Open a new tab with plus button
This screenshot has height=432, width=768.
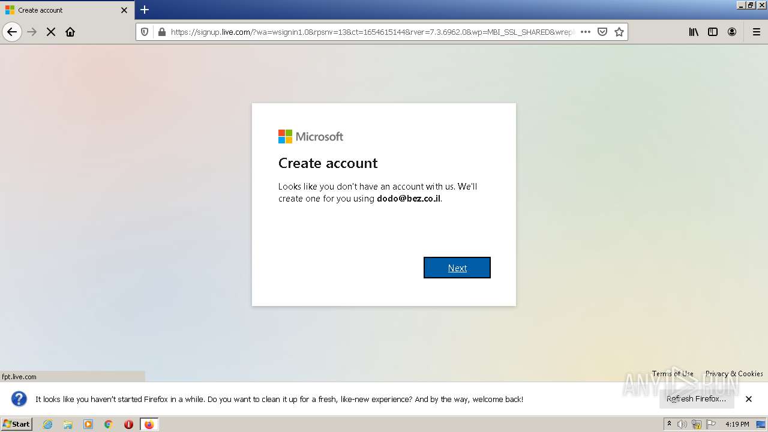(x=145, y=10)
